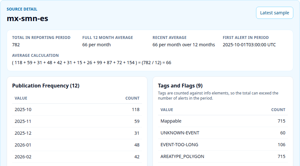This screenshot has width=300, height=166.
Task: Click the tags counting explanation note
Action: coord(218,96)
